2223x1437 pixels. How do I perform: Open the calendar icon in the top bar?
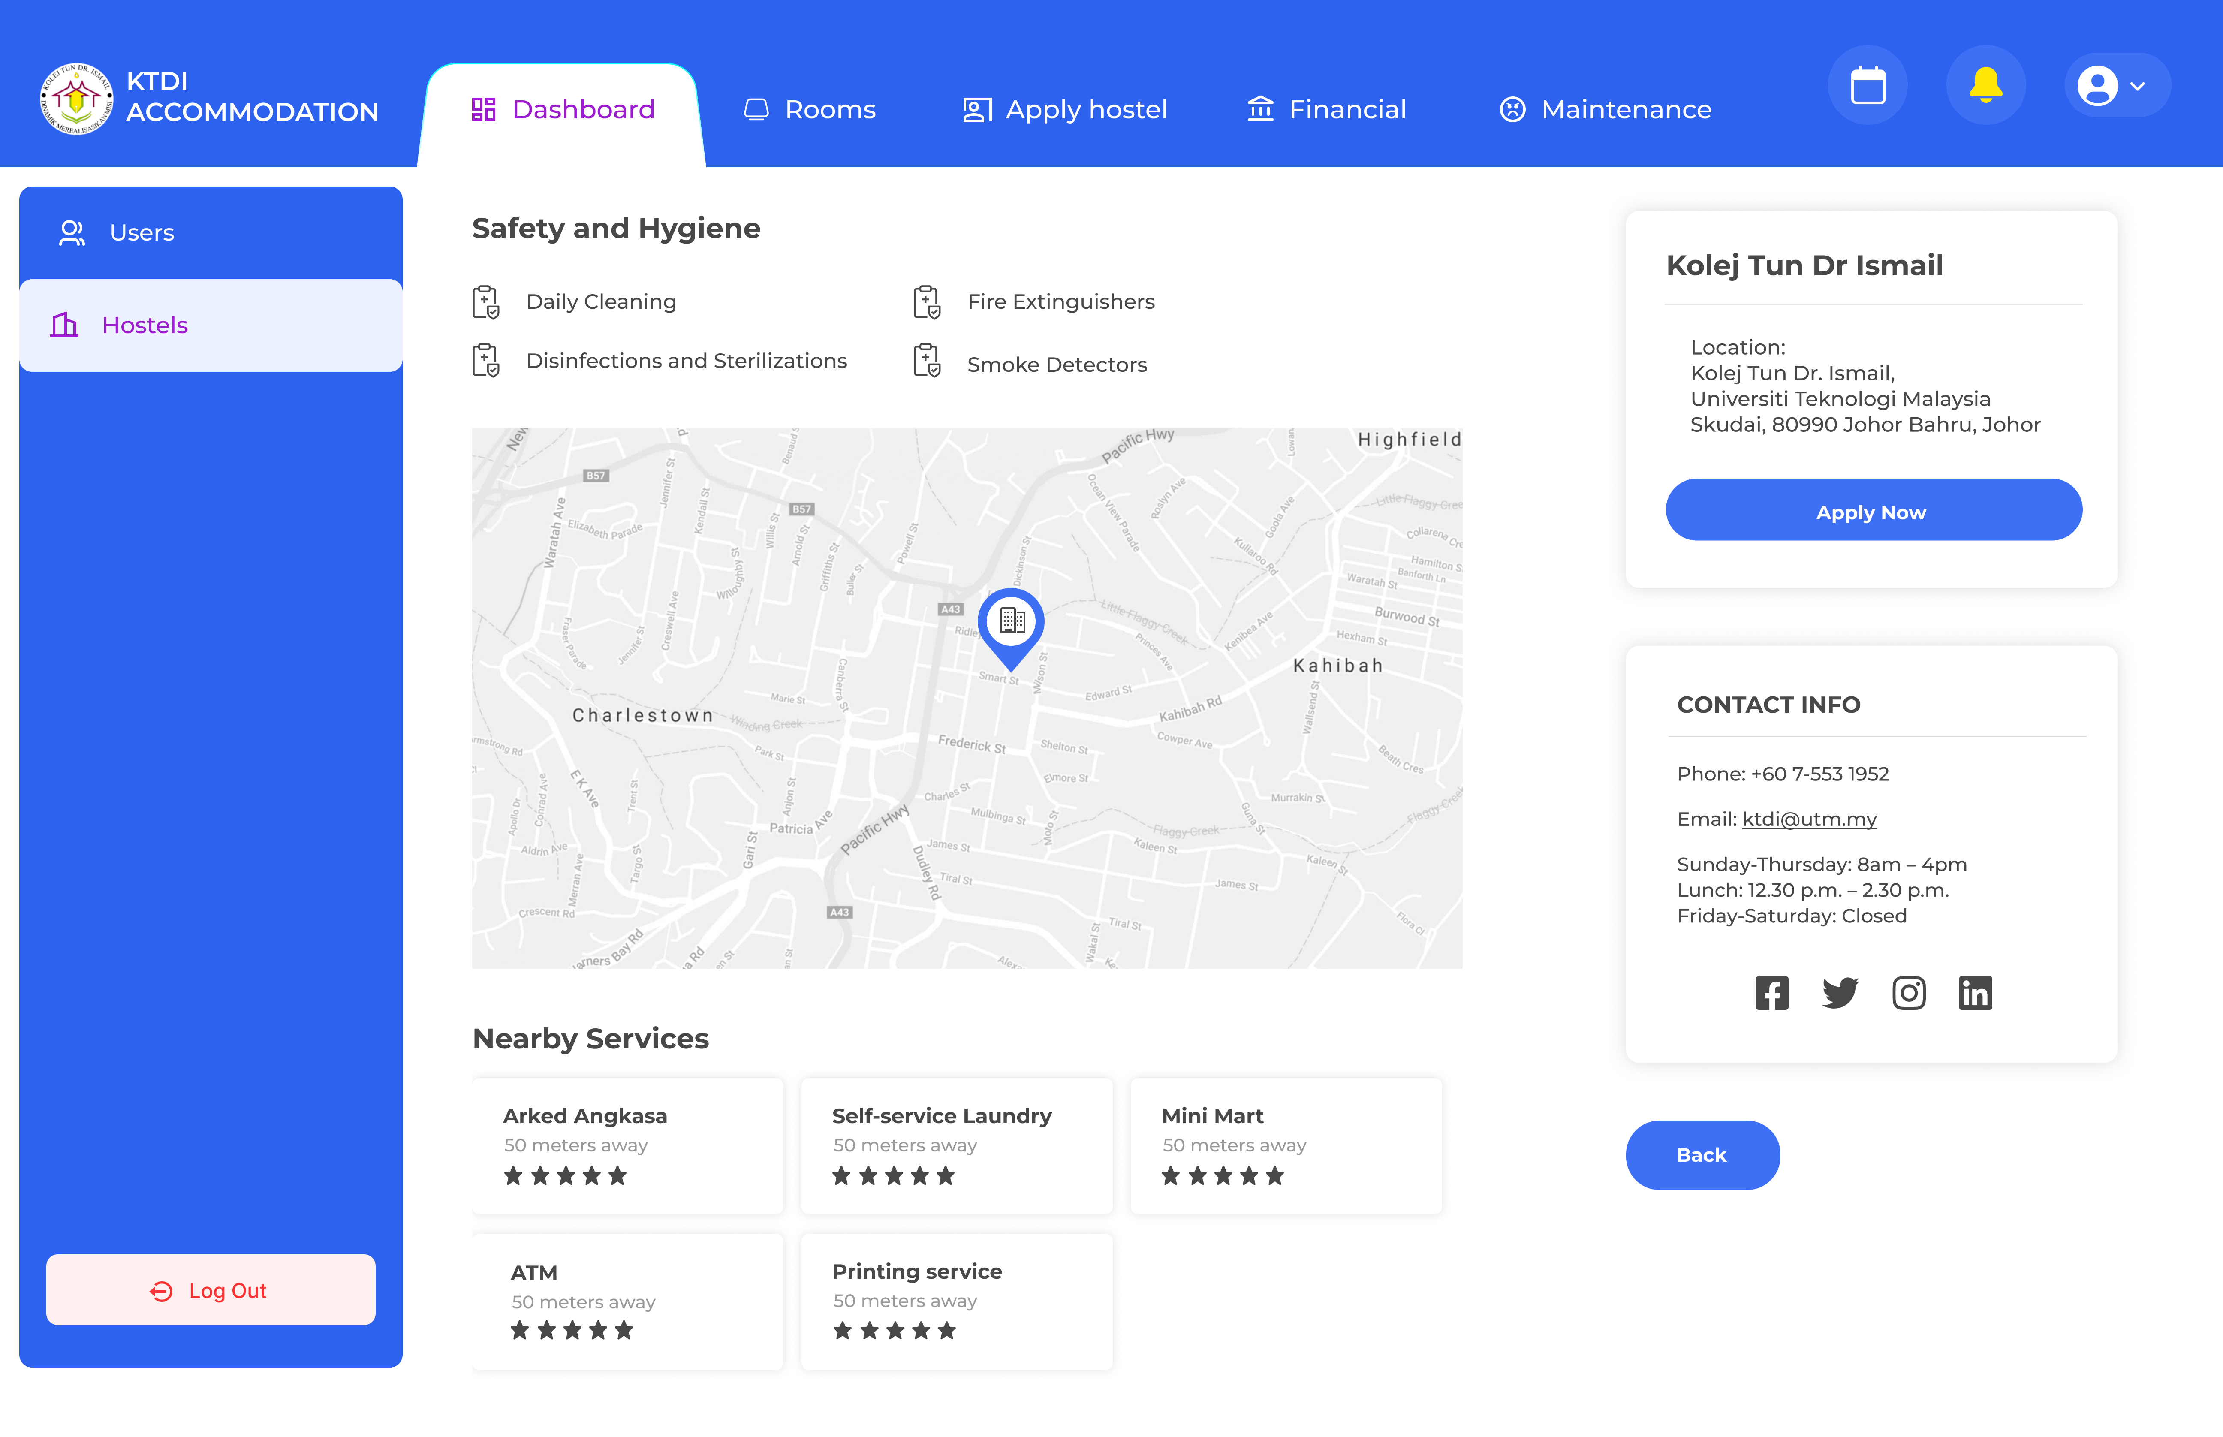(1868, 85)
